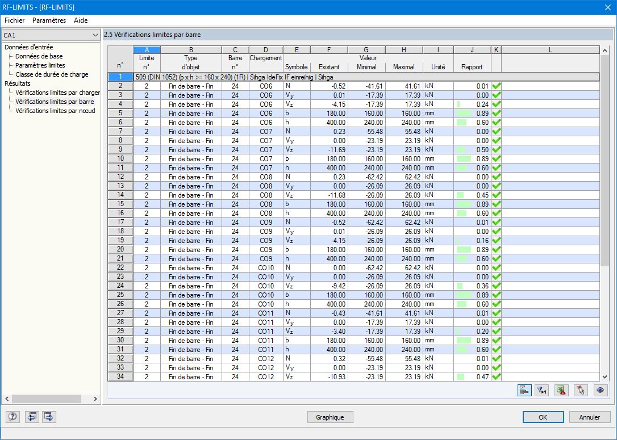Click existing value -11.69 in row 9
Image resolution: width=617 pixels, height=440 pixels.
click(x=329, y=150)
